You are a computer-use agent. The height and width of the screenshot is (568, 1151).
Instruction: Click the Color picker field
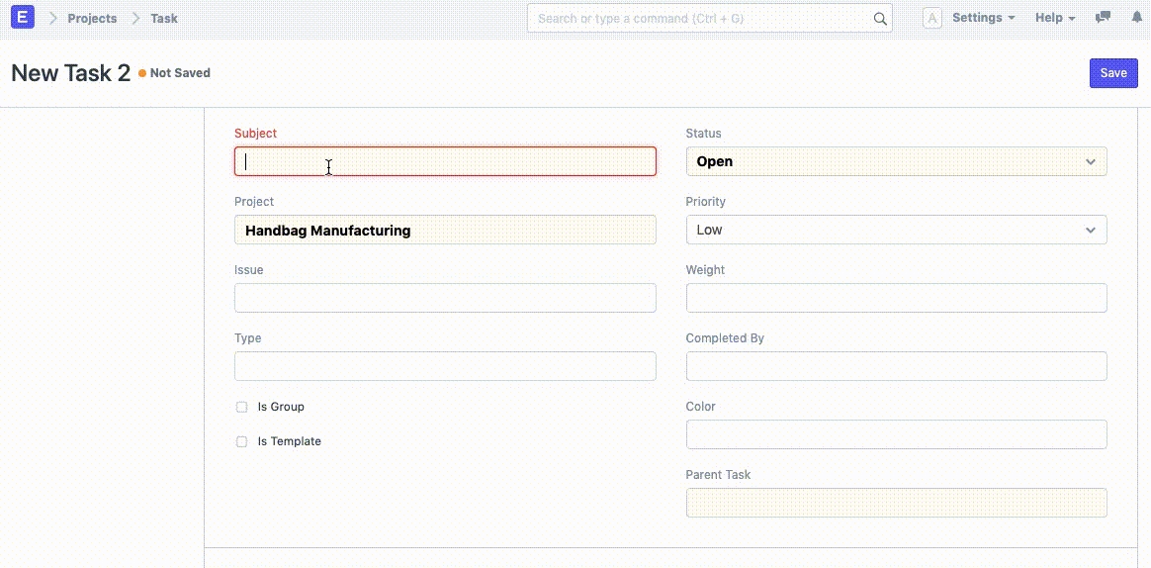pos(896,434)
